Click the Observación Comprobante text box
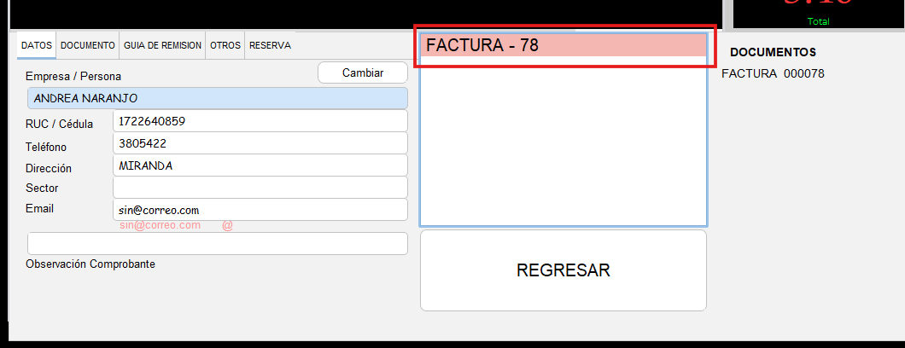905x348 pixels. [x=218, y=244]
